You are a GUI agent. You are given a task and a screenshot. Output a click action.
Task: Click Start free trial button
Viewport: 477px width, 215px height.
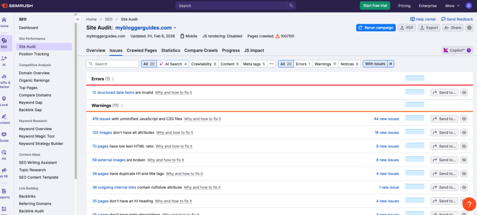[x=375, y=6]
